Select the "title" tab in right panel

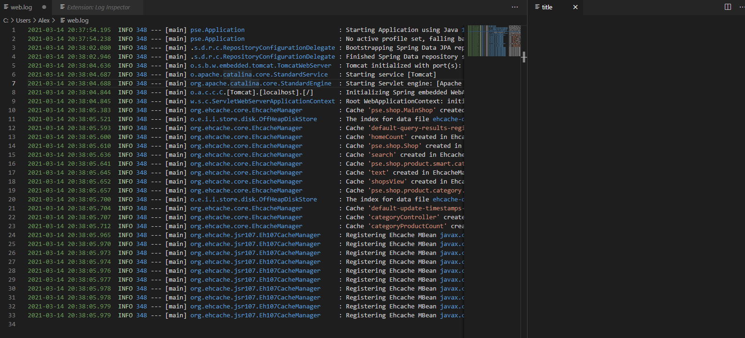pos(547,7)
